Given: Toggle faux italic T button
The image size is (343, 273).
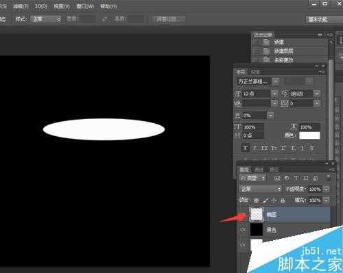Looking at the screenshot, I should [255, 148].
